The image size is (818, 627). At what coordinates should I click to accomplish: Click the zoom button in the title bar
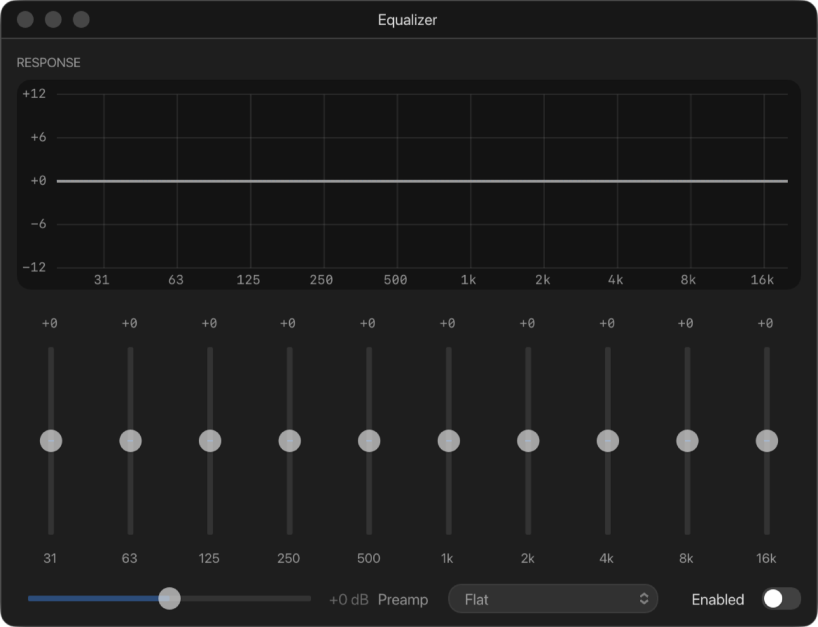point(81,19)
